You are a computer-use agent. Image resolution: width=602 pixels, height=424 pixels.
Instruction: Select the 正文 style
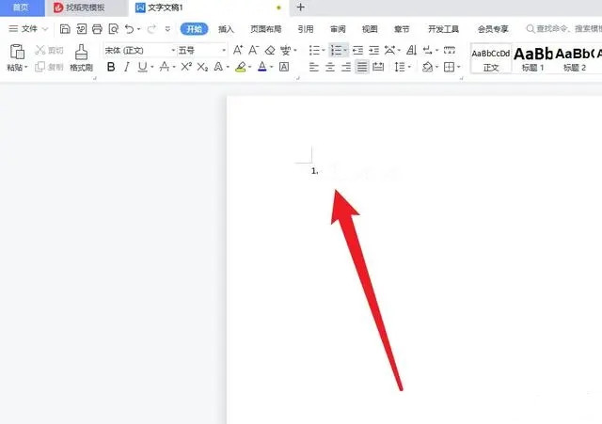(x=491, y=59)
